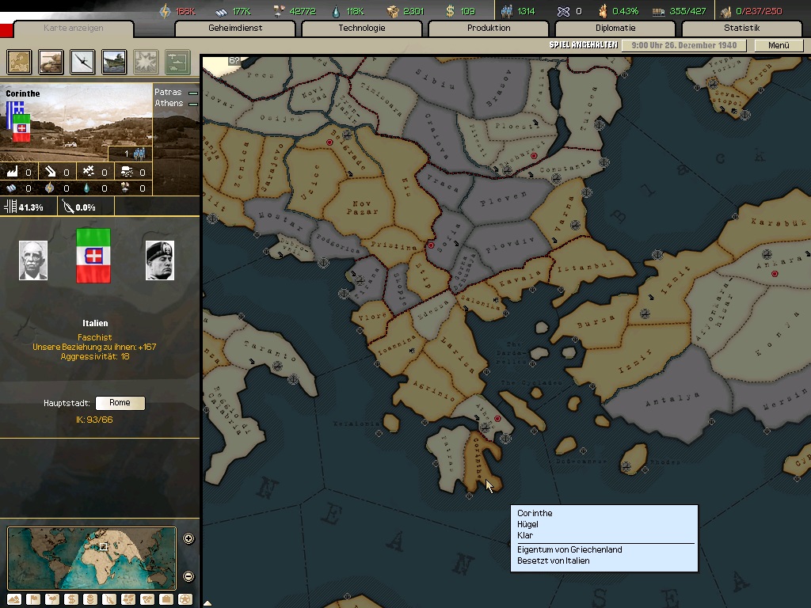The width and height of the screenshot is (811, 608).
Task: Jump to capital with Rome button
Action: [120, 403]
